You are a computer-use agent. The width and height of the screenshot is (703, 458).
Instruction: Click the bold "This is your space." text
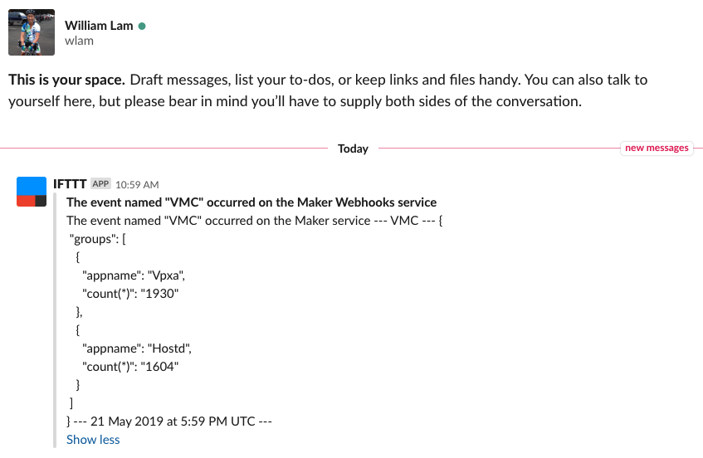[67, 80]
